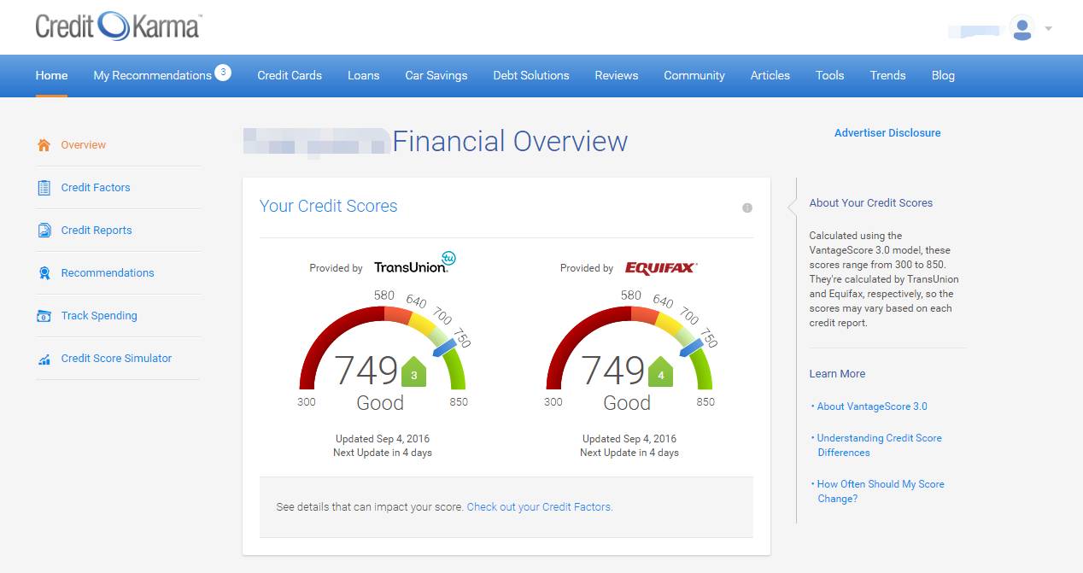Open the Credit Cards menu

tap(290, 75)
